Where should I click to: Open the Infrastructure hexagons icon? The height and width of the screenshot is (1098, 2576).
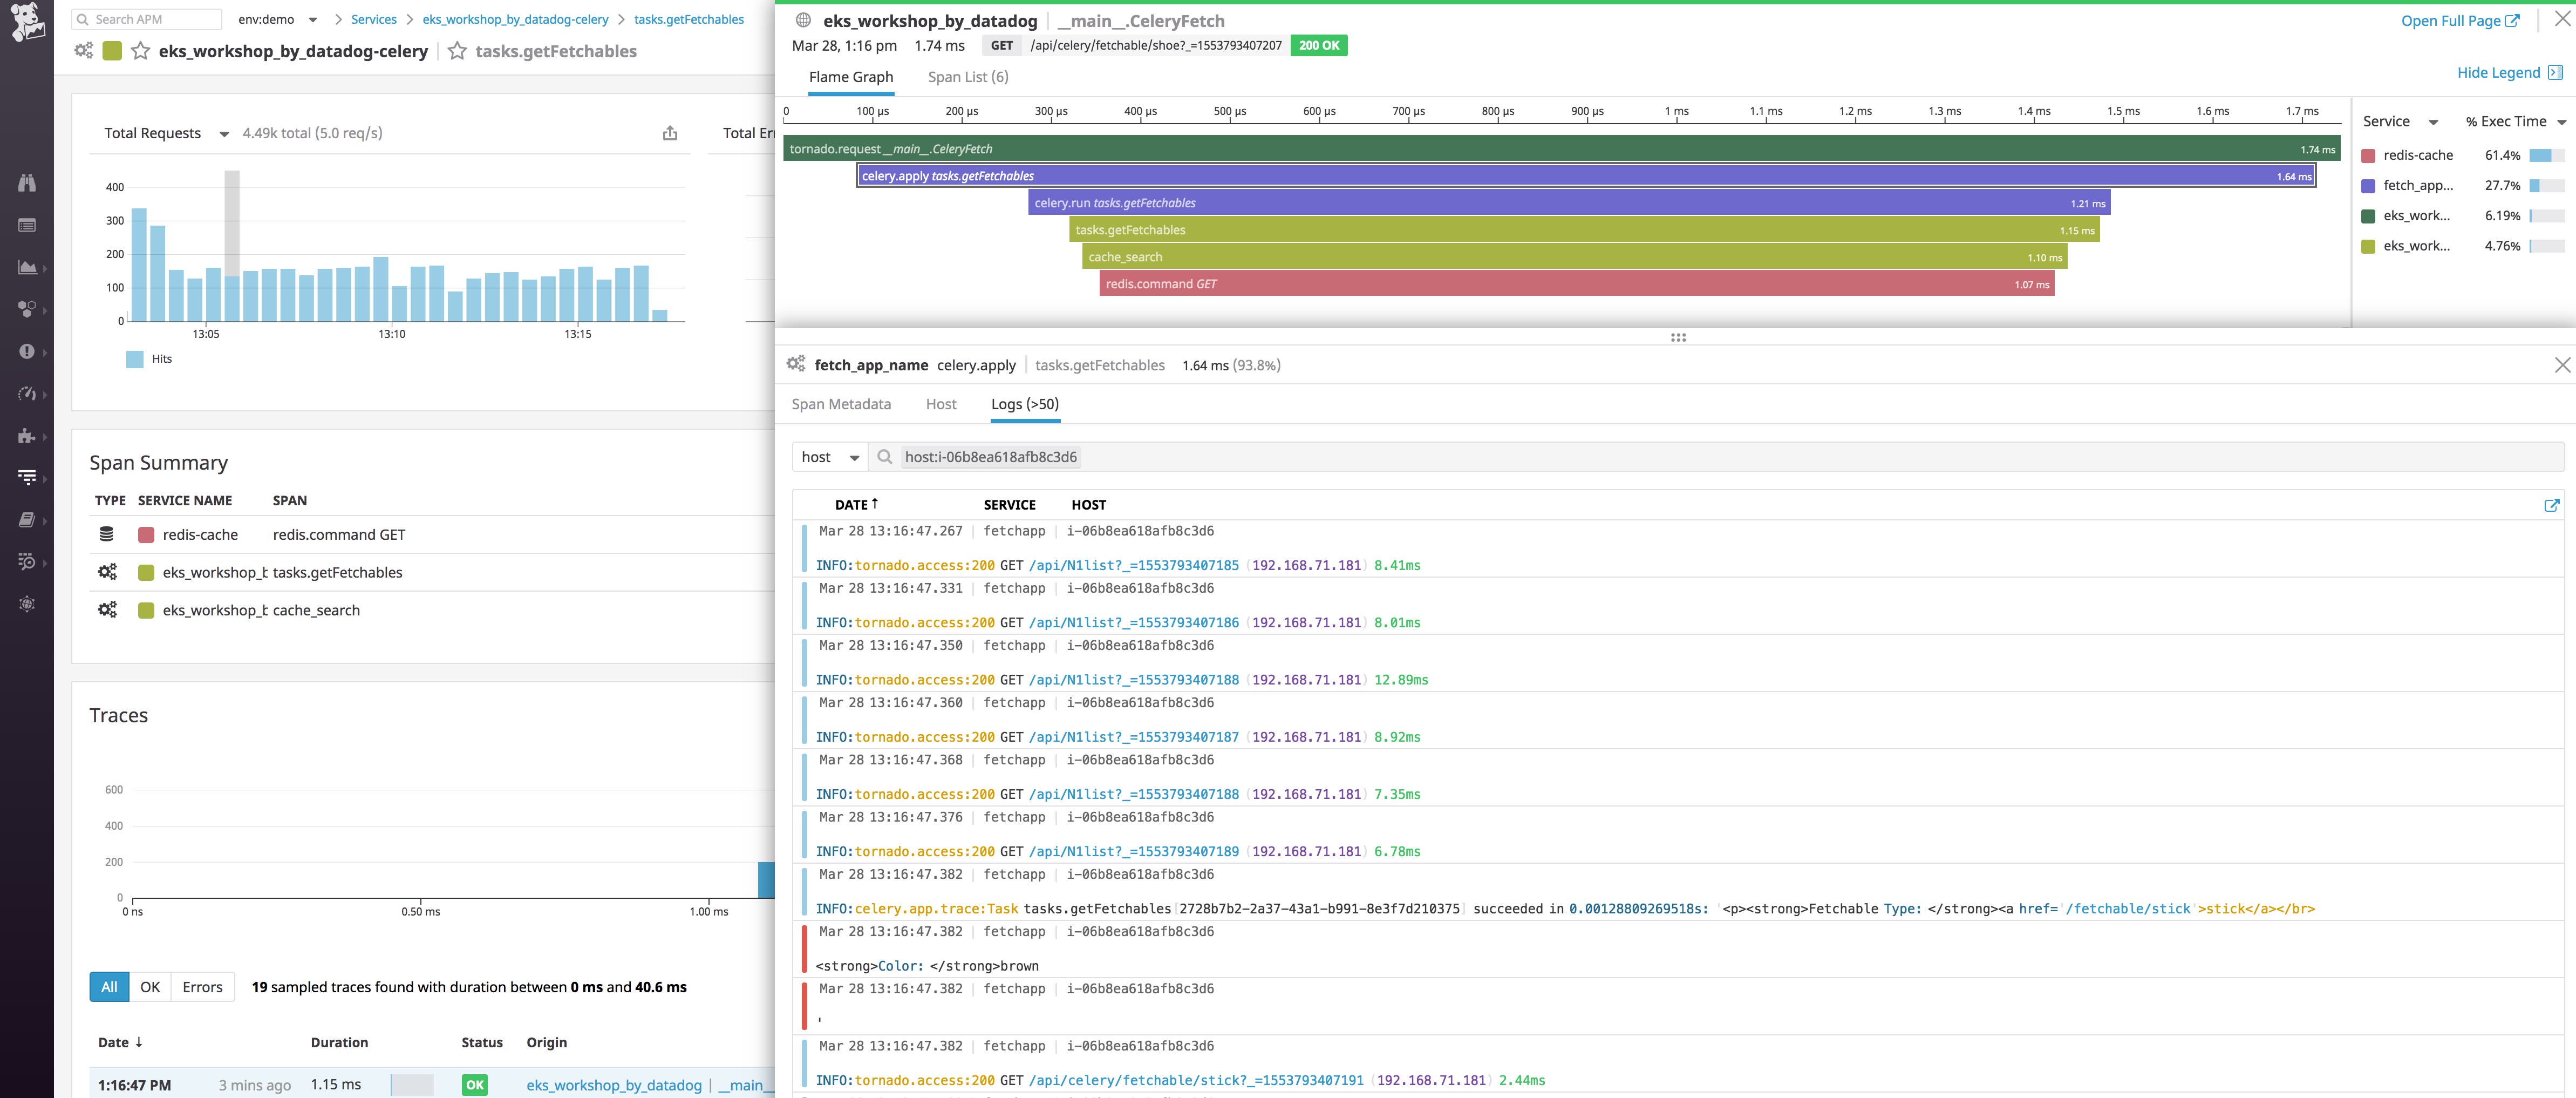coord(27,309)
